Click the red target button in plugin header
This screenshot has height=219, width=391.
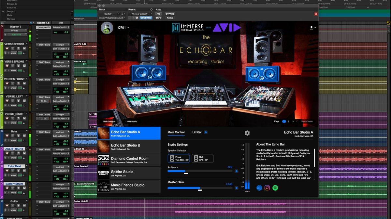coord(315,14)
